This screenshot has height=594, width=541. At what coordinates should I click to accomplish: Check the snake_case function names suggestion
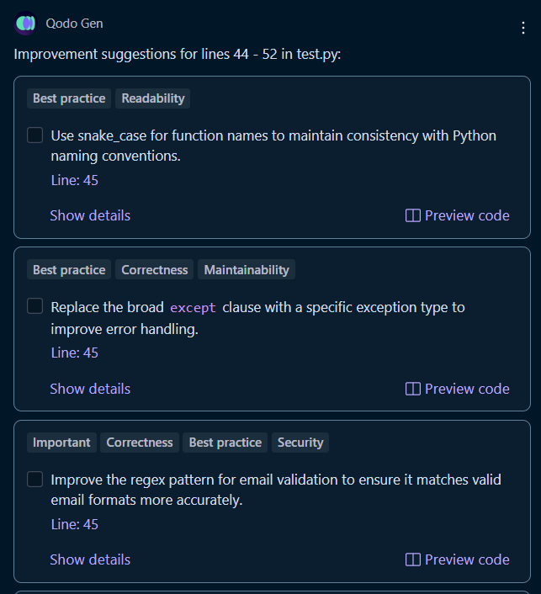coord(34,135)
